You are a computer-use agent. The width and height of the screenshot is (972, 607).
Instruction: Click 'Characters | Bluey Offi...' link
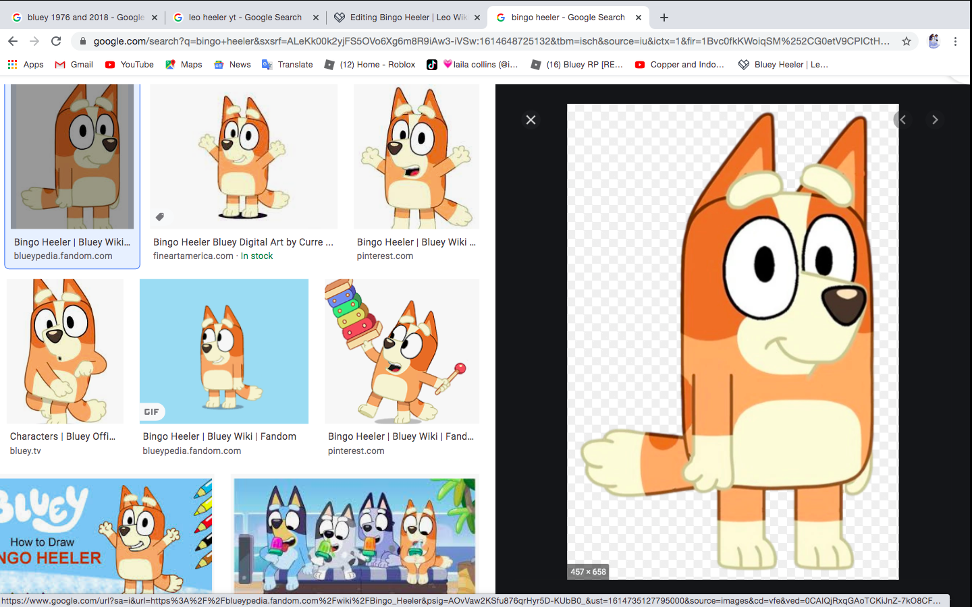63,436
